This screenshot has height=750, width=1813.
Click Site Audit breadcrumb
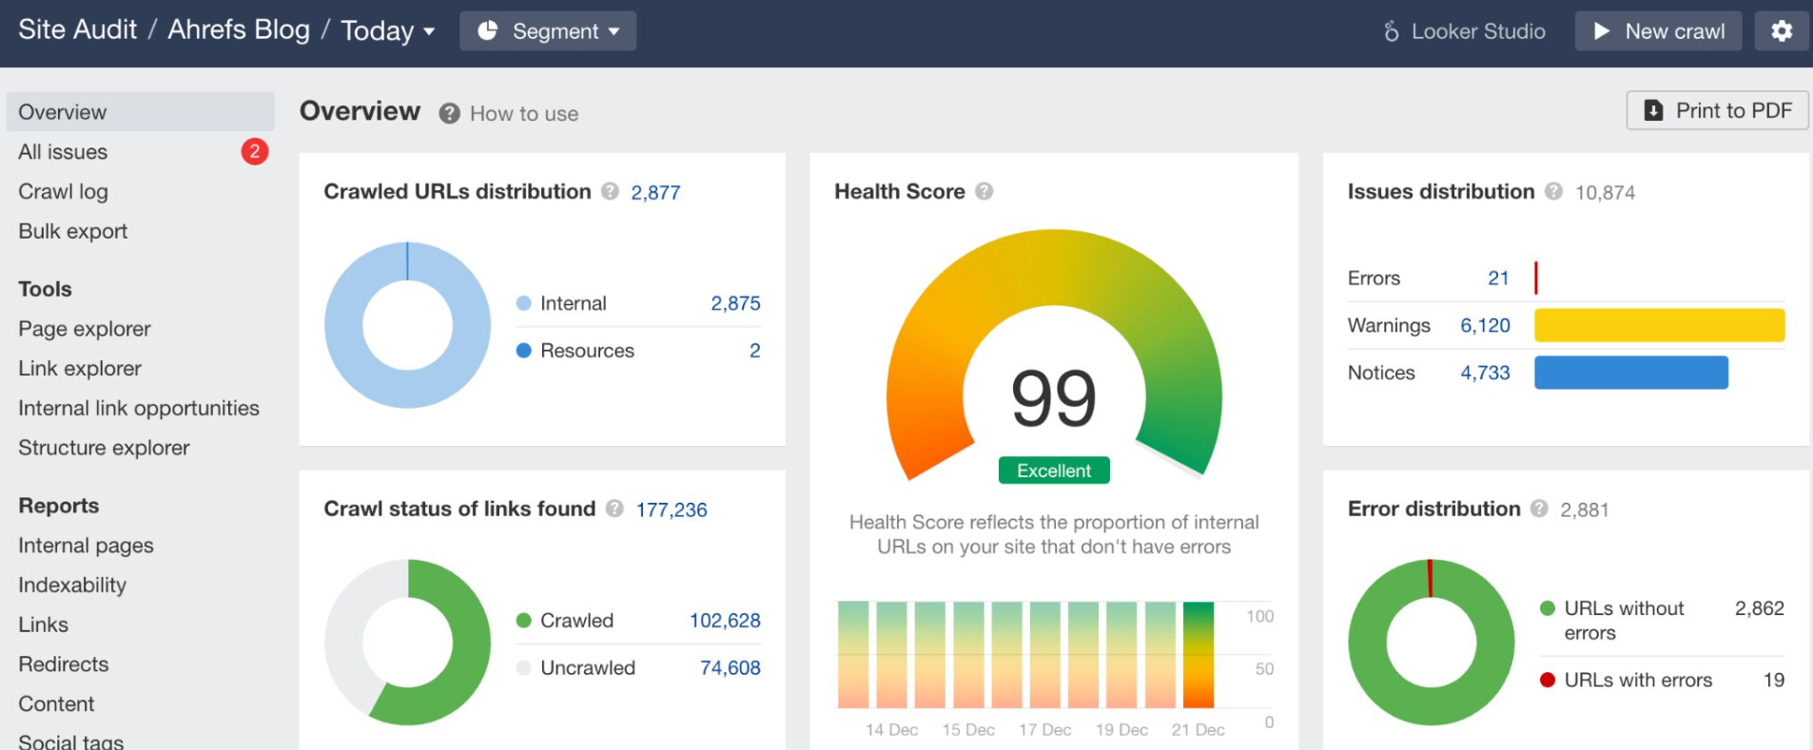[x=78, y=29]
